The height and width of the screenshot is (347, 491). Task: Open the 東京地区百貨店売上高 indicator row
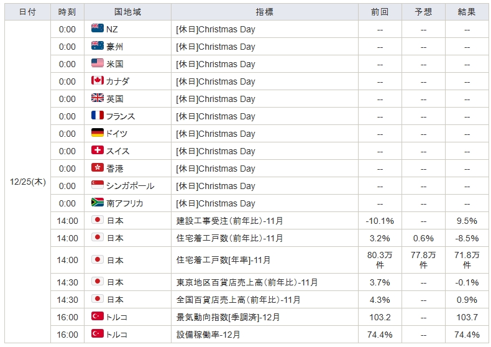click(247, 282)
